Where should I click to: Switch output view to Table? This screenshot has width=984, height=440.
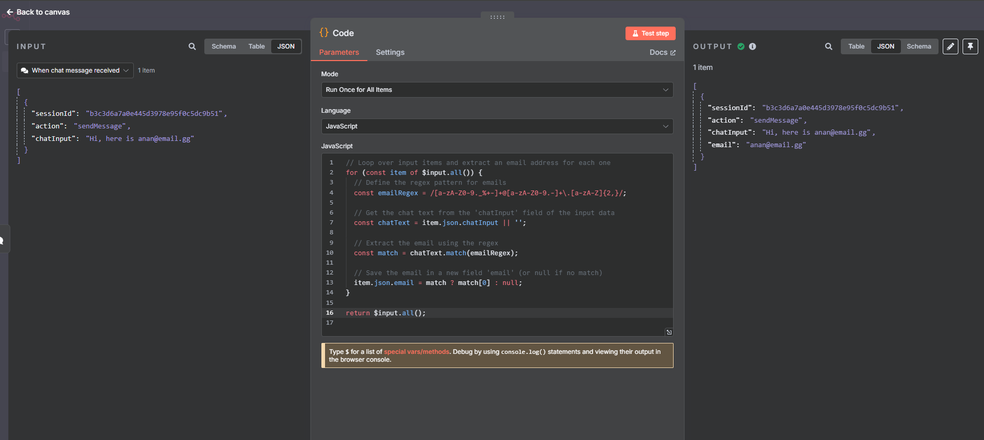(856, 46)
